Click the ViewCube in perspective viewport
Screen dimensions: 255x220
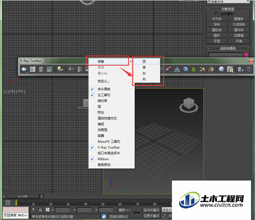point(189,105)
